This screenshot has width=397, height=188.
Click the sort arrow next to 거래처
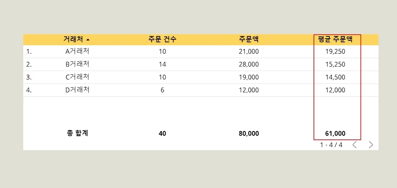click(x=88, y=40)
